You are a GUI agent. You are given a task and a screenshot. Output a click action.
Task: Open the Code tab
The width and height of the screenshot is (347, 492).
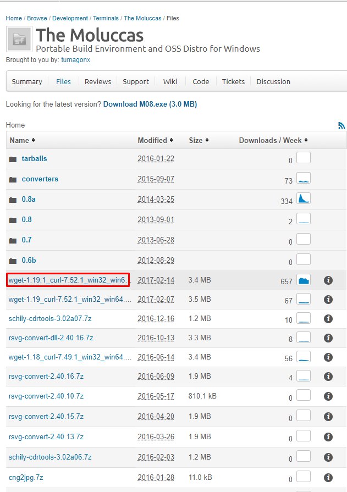pyautogui.click(x=201, y=81)
